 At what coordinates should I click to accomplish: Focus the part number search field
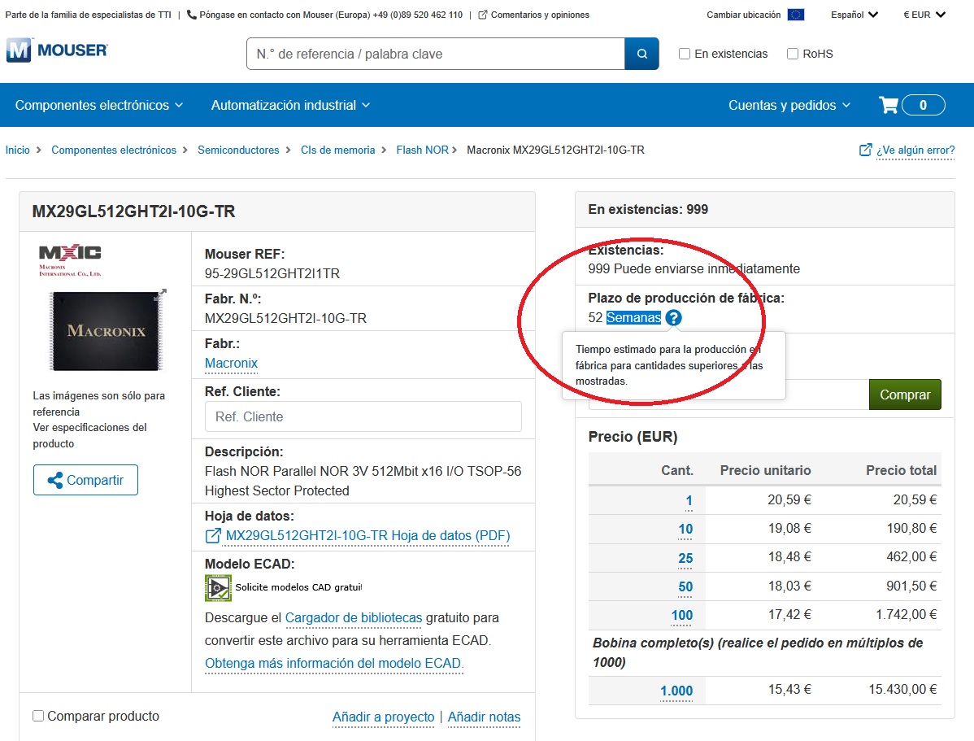pyautogui.click(x=436, y=54)
